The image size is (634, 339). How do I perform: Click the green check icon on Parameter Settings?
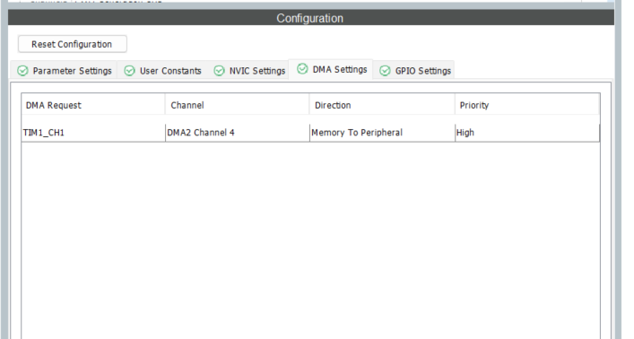pyautogui.click(x=22, y=71)
